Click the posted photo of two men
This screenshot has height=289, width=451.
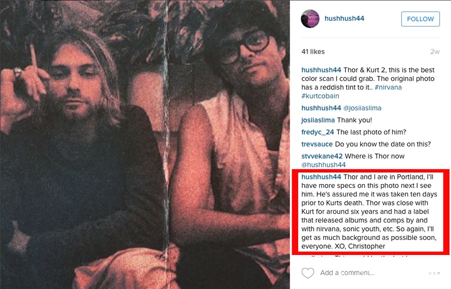(x=145, y=144)
